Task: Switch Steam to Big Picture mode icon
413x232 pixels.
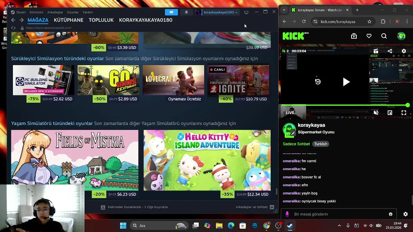Action: (x=246, y=12)
